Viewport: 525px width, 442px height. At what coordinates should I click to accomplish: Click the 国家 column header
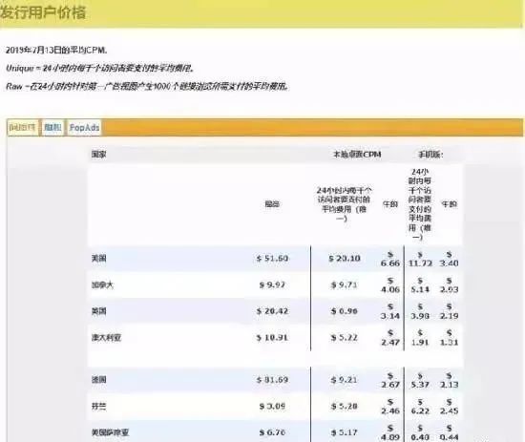coord(98,155)
